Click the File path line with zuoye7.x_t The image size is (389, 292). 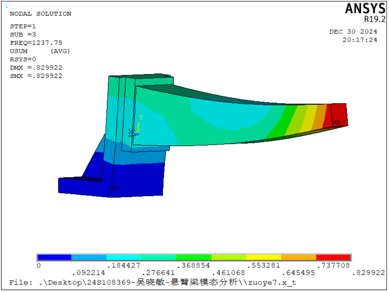coord(153,282)
